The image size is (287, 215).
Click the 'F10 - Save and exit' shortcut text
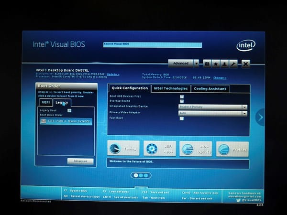[x=156, y=193]
